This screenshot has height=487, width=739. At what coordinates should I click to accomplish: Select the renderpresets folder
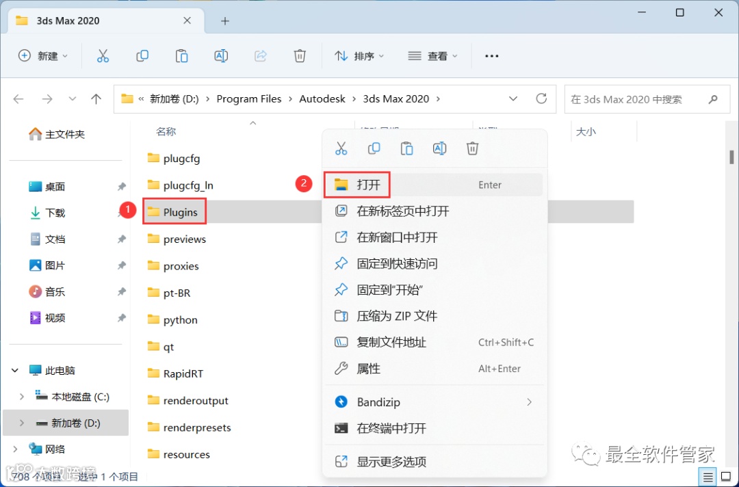tap(189, 427)
